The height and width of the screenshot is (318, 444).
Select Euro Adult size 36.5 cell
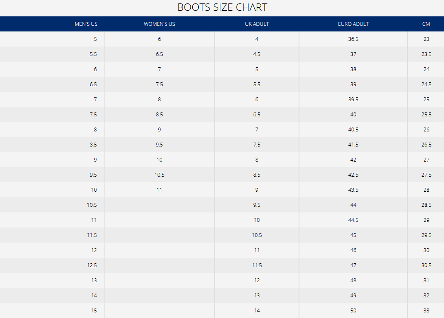[353, 39]
